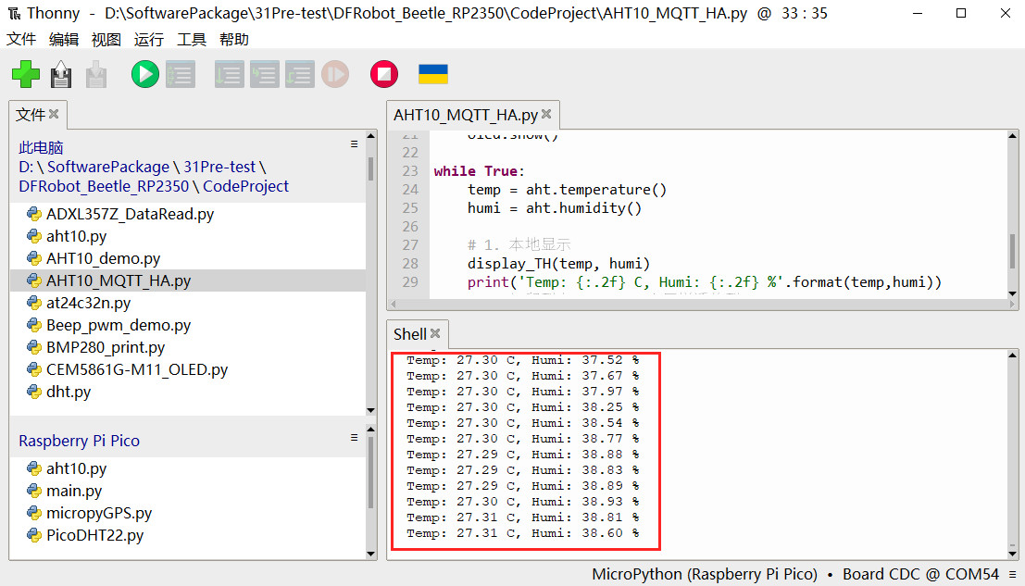This screenshot has height=586, width=1025.
Task: Open the 此电脑 file panel options menu
Action: click(355, 143)
